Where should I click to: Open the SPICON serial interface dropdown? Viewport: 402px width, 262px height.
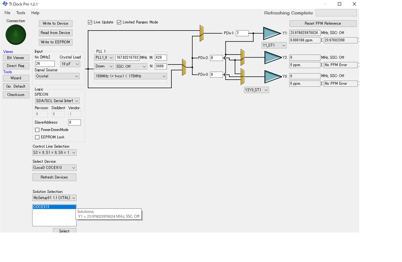point(57,101)
